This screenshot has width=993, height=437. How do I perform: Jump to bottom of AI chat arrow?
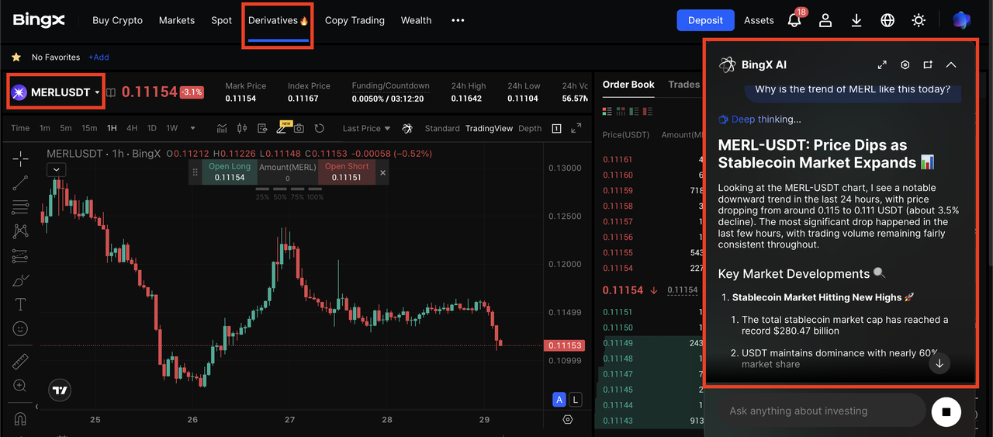click(x=939, y=363)
